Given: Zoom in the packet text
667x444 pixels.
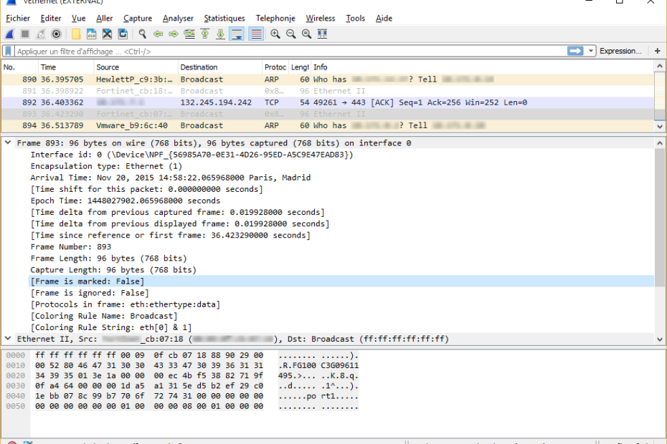Looking at the screenshot, I should coord(275,34).
